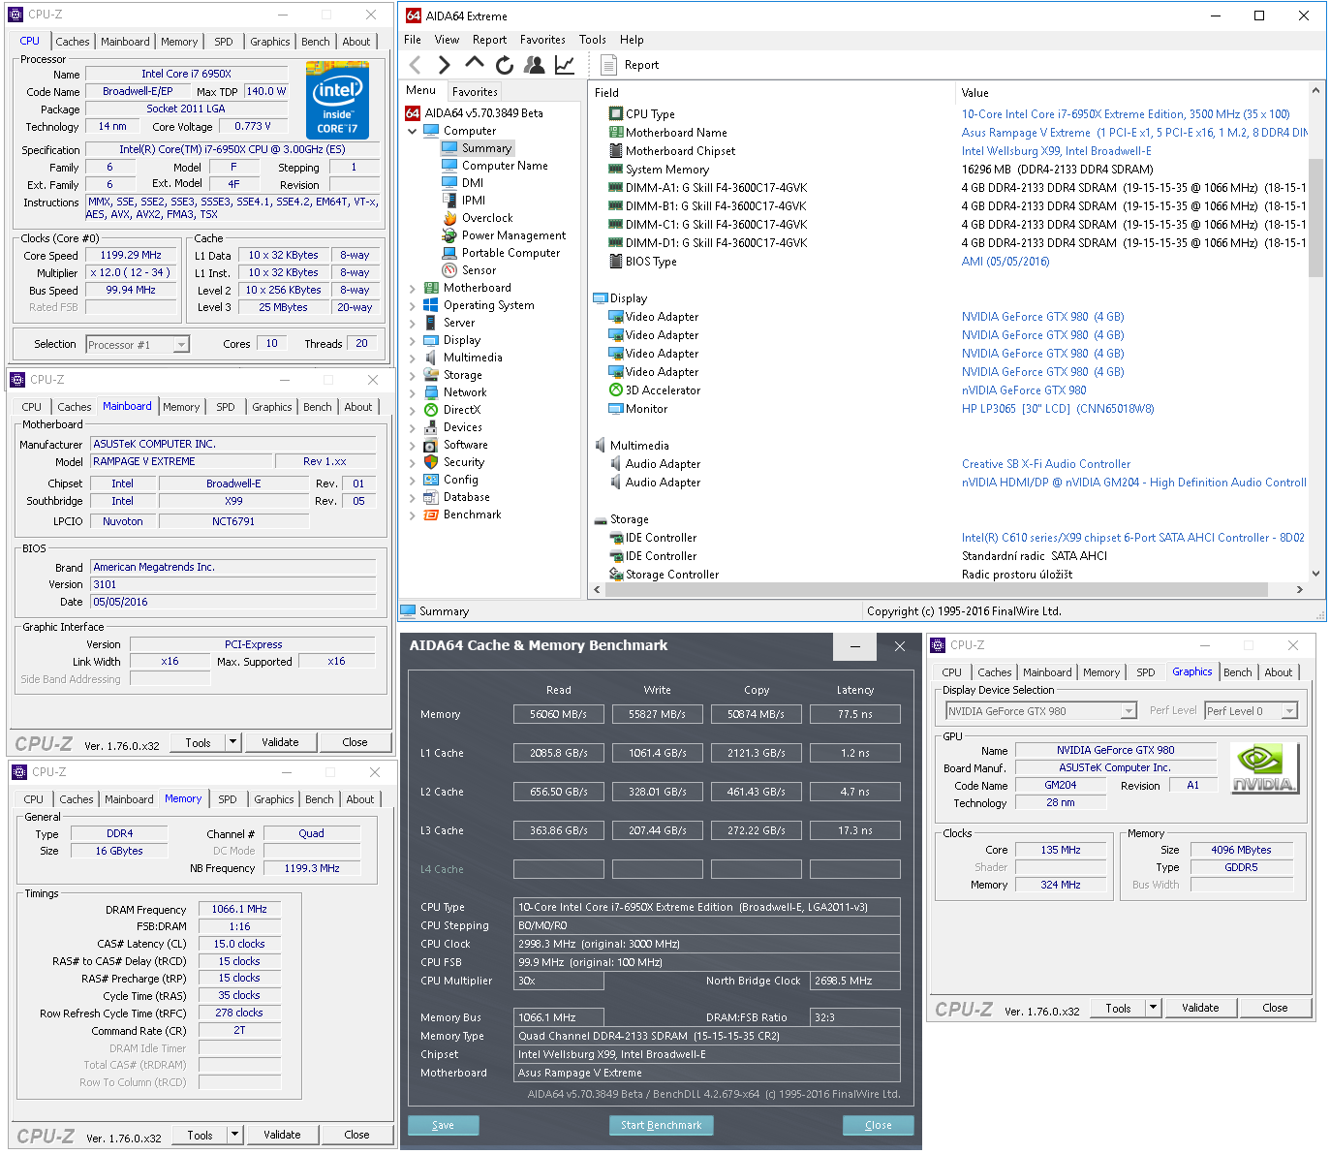Select the Devices node
1330x1154 pixels.
(462, 427)
